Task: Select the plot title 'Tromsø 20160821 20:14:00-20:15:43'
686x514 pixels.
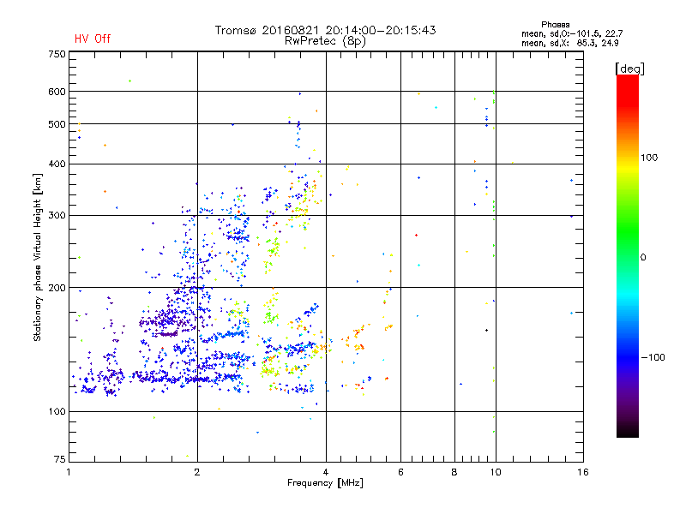Action: pyautogui.click(x=326, y=30)
